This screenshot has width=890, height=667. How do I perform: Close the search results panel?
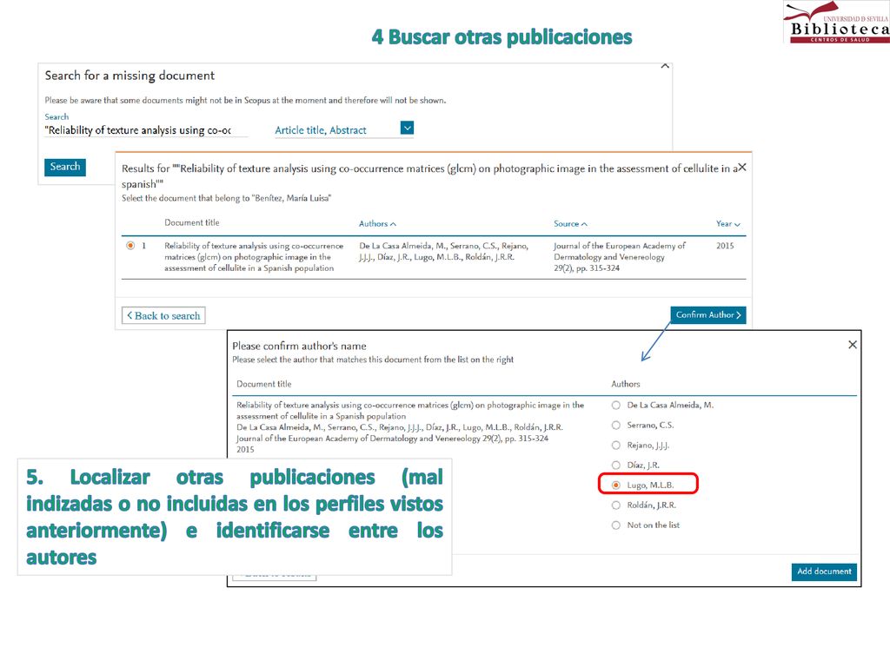coord(742,168)
